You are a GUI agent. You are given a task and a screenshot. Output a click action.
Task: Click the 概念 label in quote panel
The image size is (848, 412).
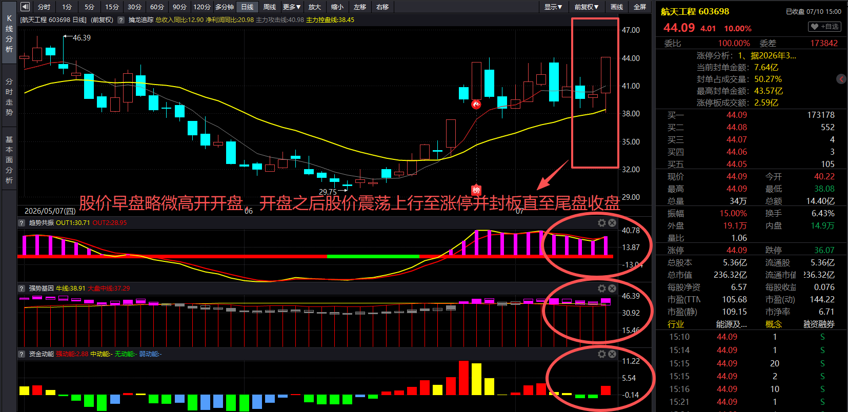[x=774, y=324]
